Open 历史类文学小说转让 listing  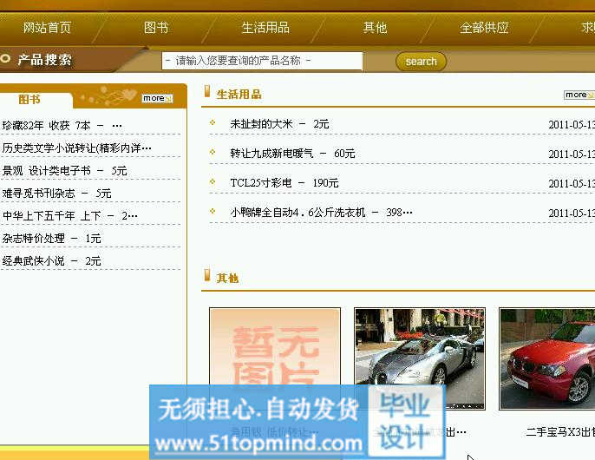click(x=76, y=148)
